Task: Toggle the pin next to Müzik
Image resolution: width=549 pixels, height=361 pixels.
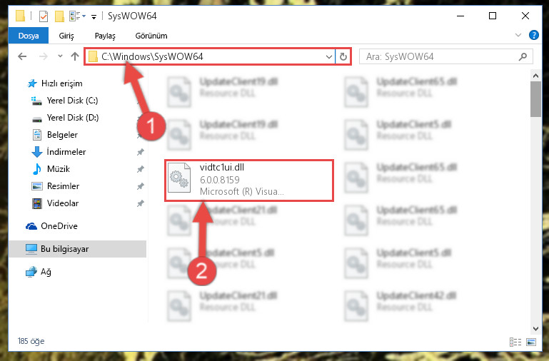Action: pyautogui.click(x=140, y=169)
